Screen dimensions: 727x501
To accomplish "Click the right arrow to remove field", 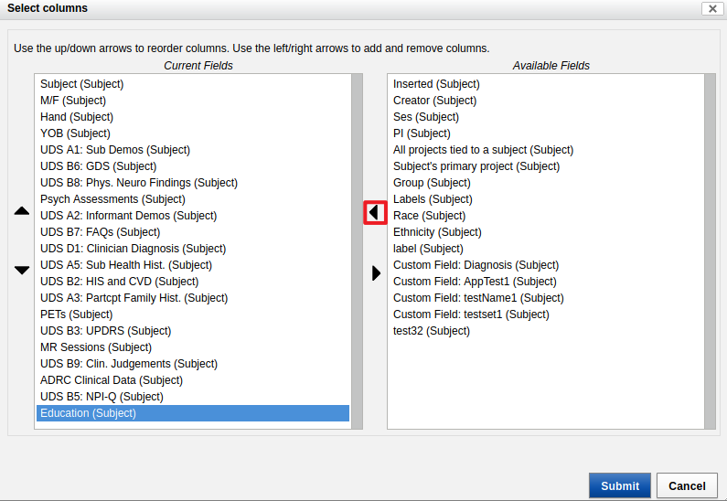I will (376, 273).
